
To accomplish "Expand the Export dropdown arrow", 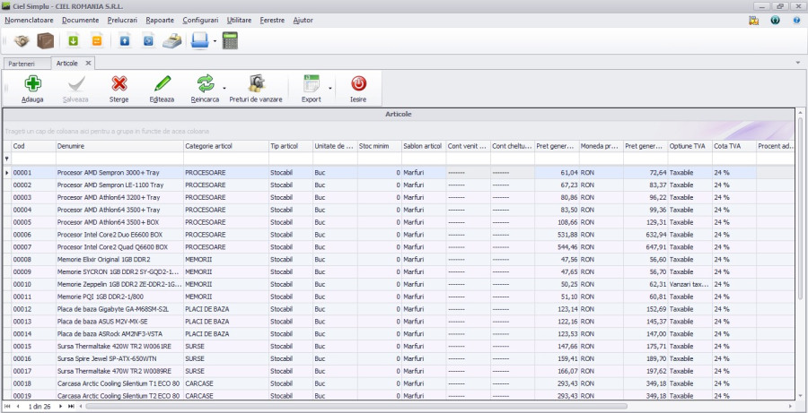I will tap(329, 88).
